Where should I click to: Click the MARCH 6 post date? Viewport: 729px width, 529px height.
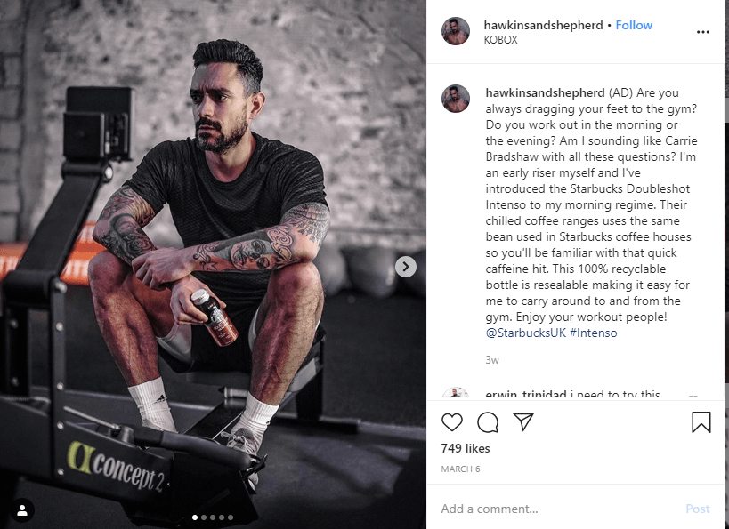coord(461,469)
